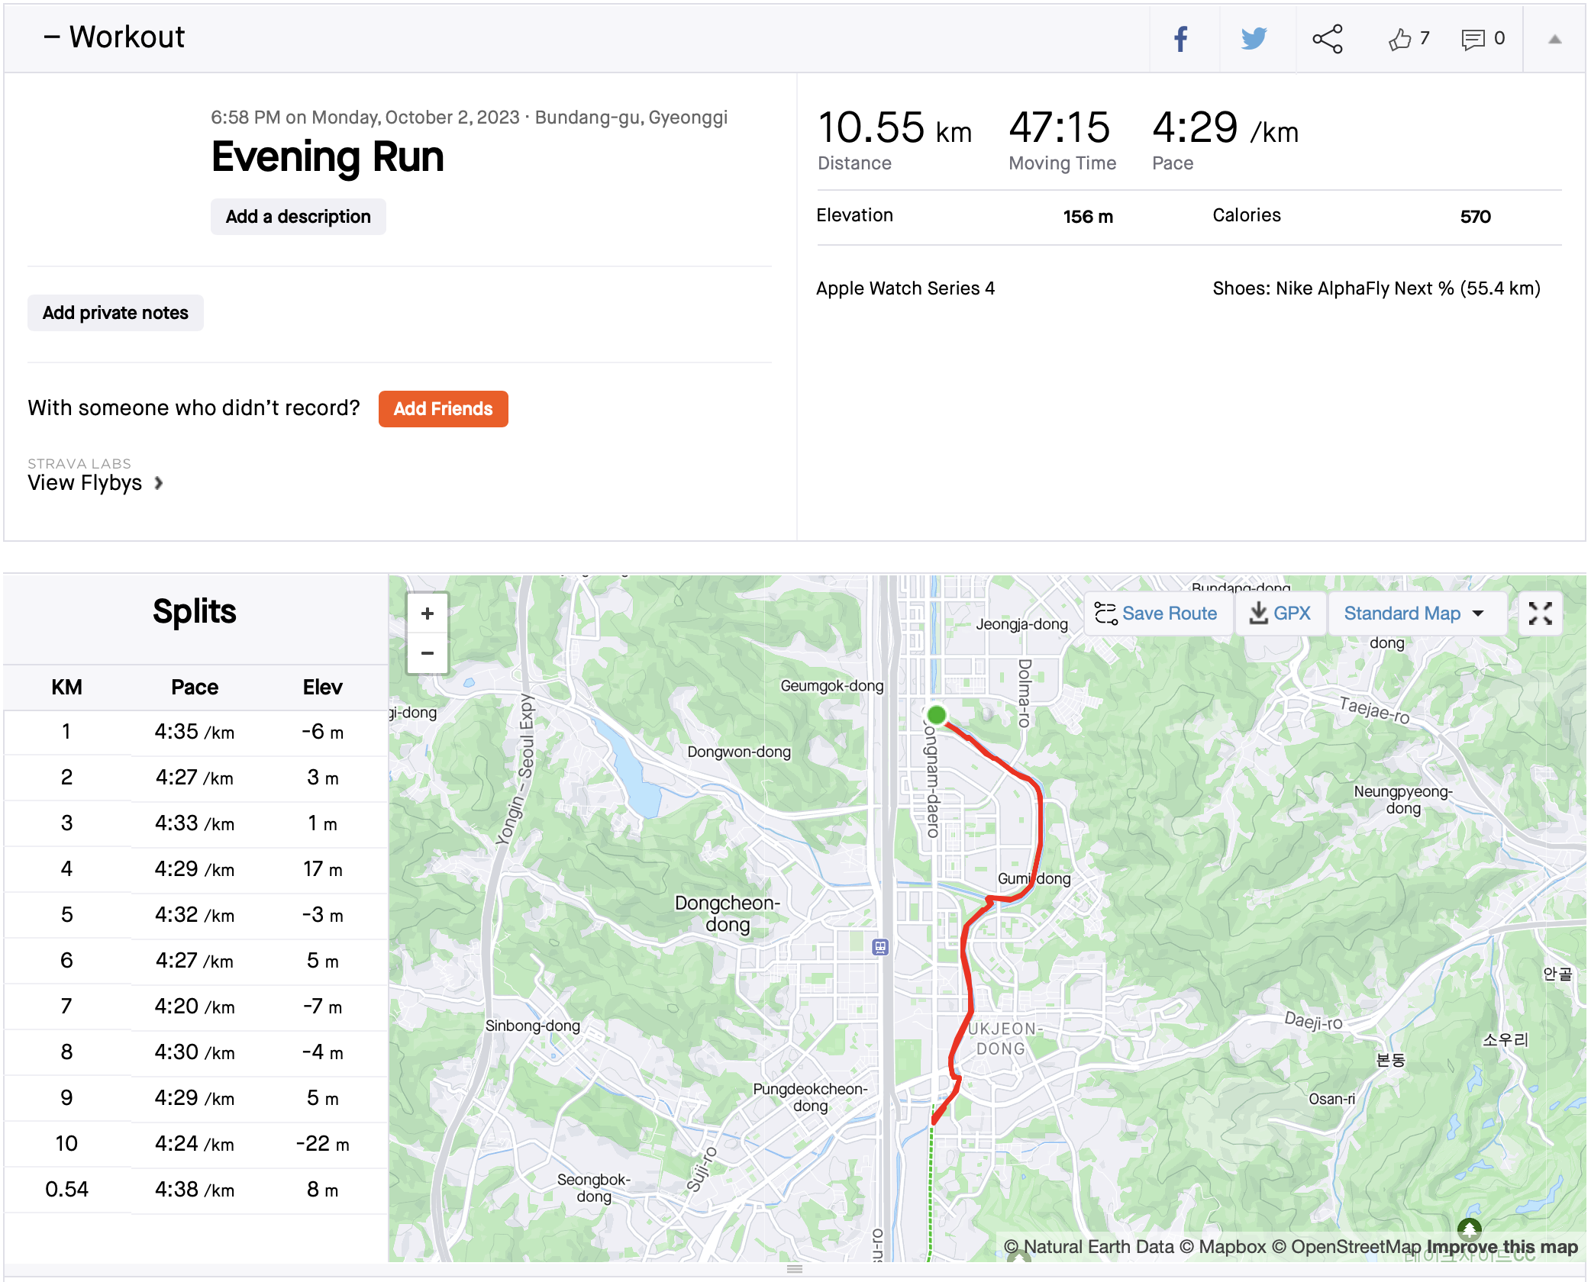Collapse panel with the up arrow
The width and height of the screenshot is (1591, 1282).
point(1554,39)
